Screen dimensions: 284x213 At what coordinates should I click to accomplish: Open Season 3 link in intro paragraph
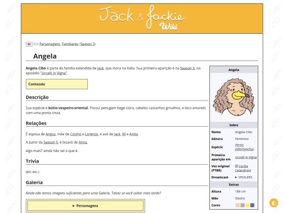(187, 68)
